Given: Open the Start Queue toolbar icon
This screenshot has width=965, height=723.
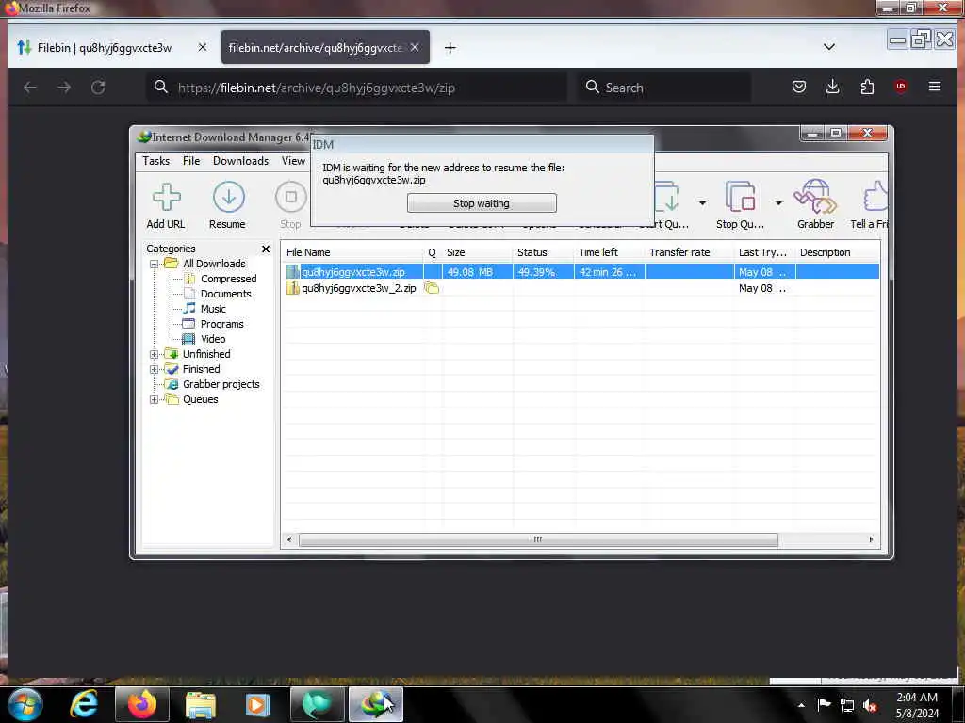Looking at the screenshot, I should 667,205.
